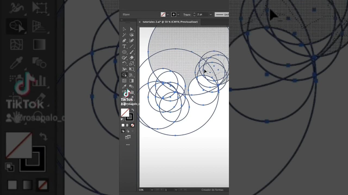
Task: Select the Pen tool
Action: [124, 41]
